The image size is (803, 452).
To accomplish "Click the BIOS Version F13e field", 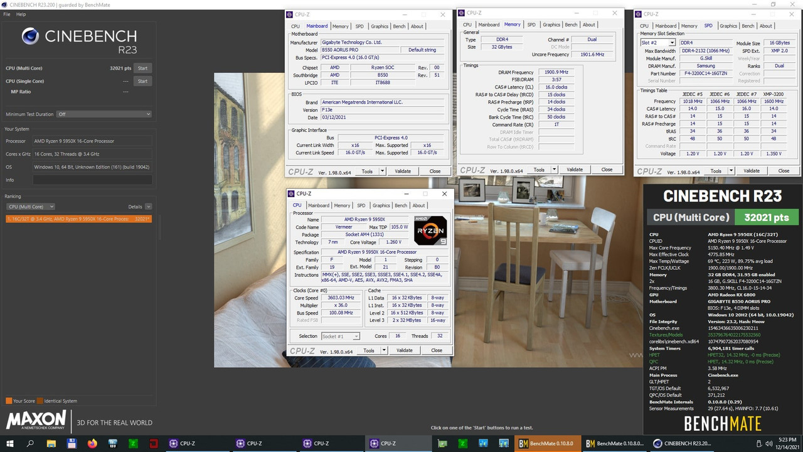I will pyautogui.click(x=384, y=110).
